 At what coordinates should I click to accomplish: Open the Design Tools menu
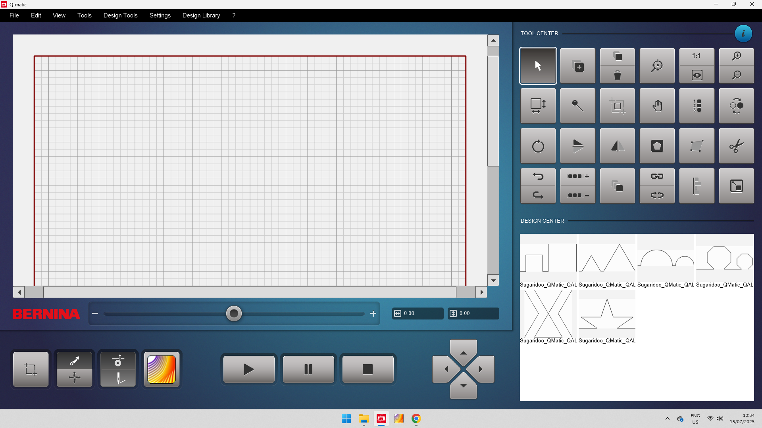tap(120, 15)
